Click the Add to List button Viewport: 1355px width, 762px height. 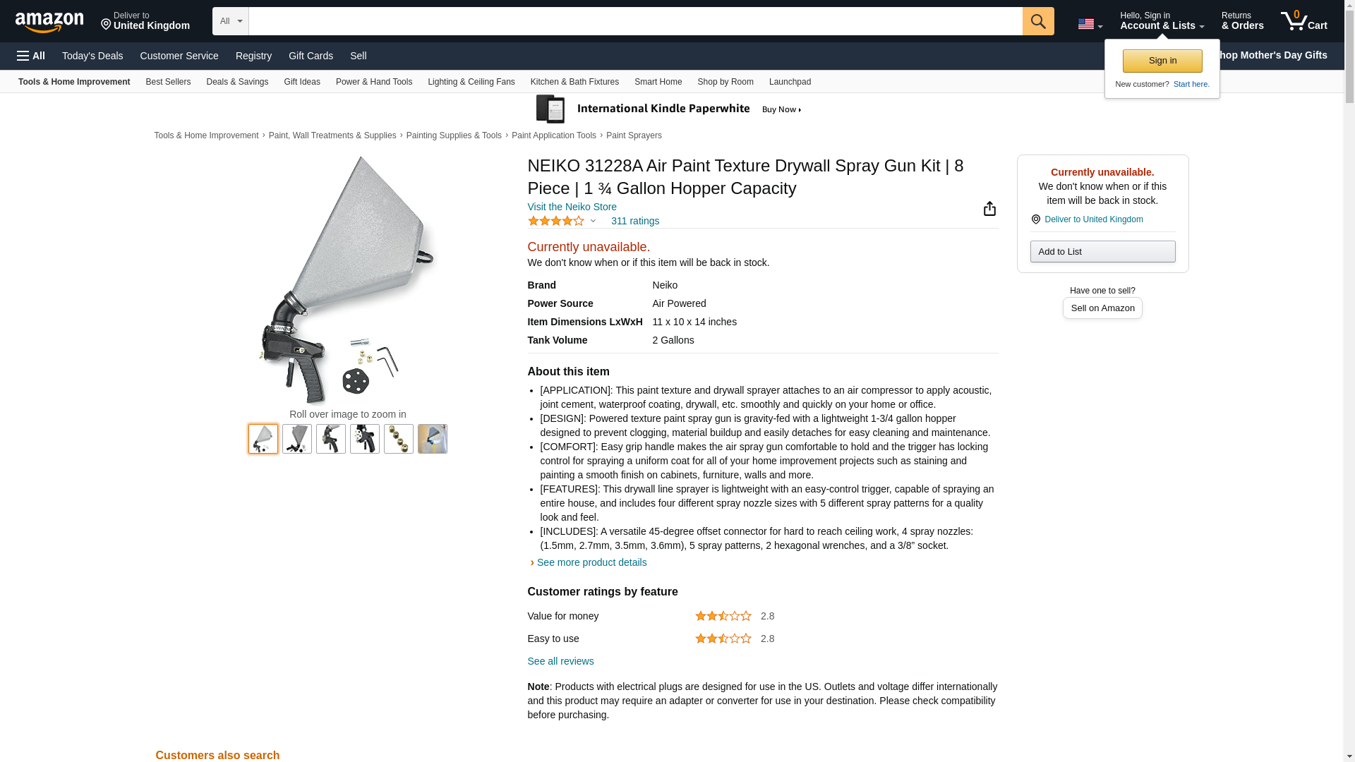1102,252
